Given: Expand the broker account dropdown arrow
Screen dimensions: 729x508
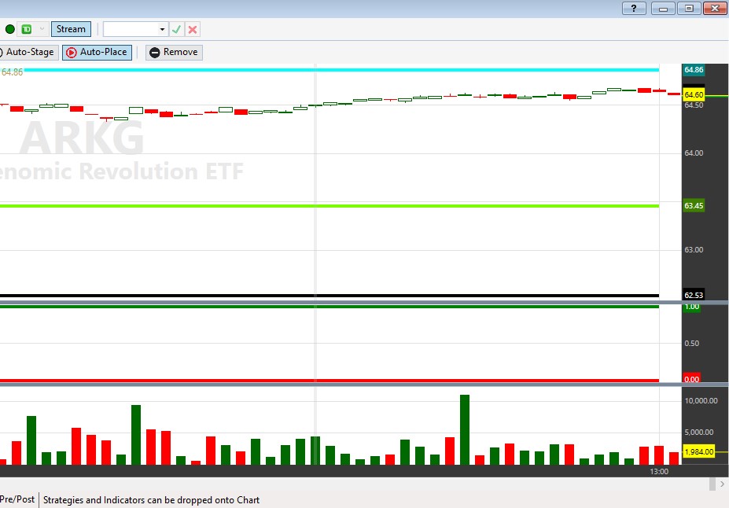Looking at the screenshot, I should 42,29.
